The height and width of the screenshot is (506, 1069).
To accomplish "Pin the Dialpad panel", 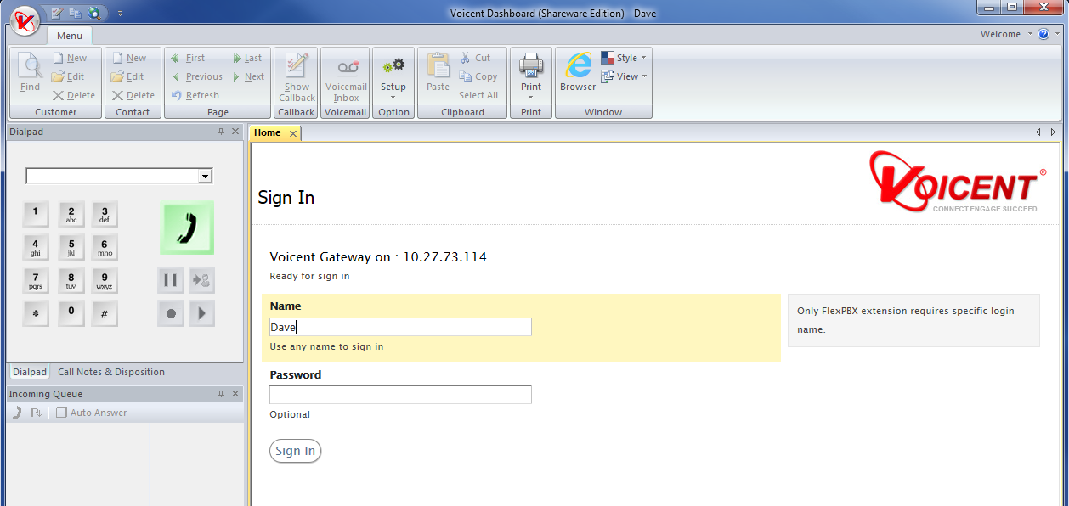I will 222,132.
